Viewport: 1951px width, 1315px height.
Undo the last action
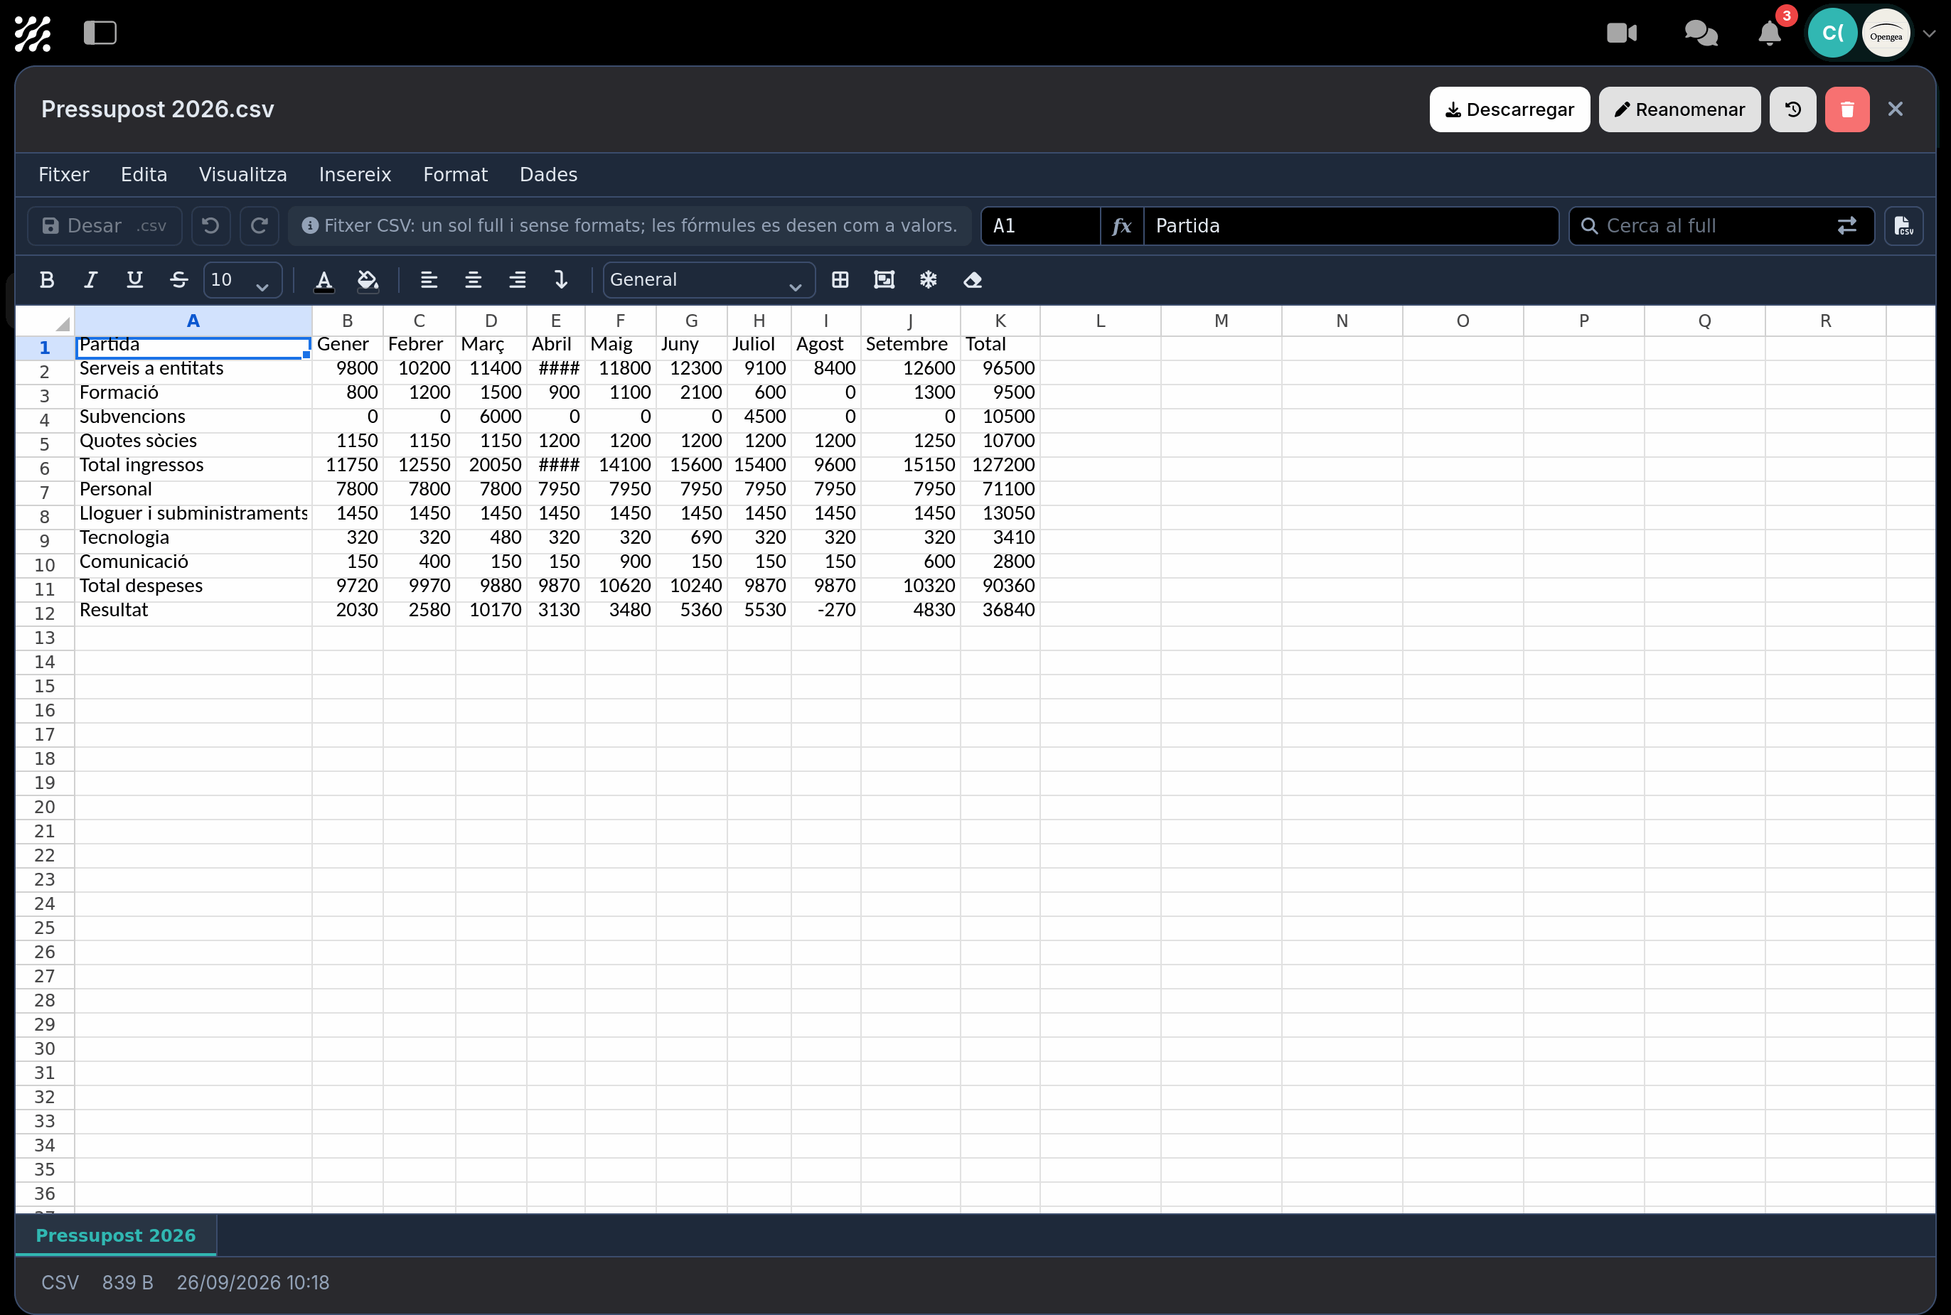pos(210,225)
